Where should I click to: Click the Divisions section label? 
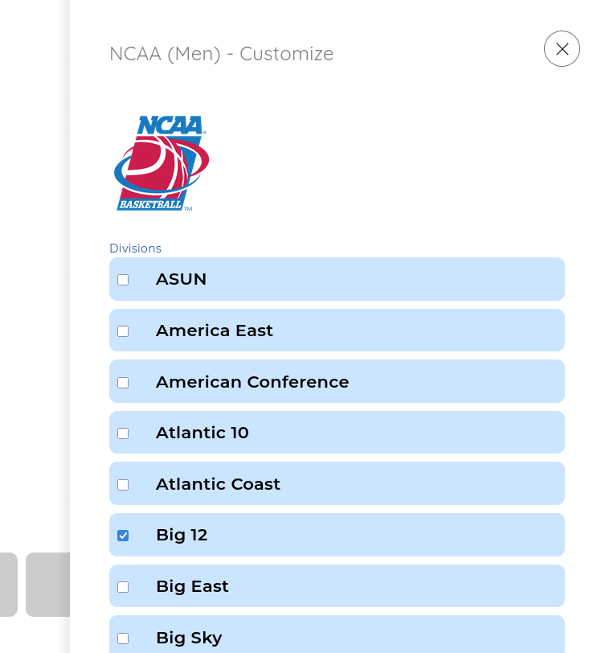(x=135, y=248)
